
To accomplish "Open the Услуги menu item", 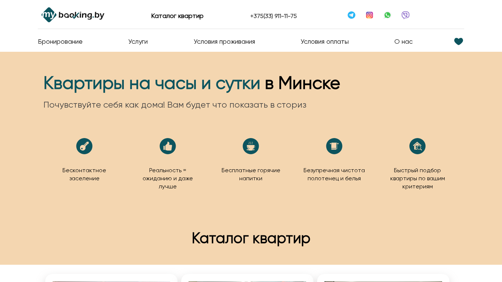I will (x=138, y=41).
